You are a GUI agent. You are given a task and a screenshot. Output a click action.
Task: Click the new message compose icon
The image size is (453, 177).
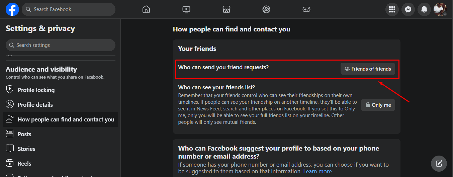tap(439, 164)
